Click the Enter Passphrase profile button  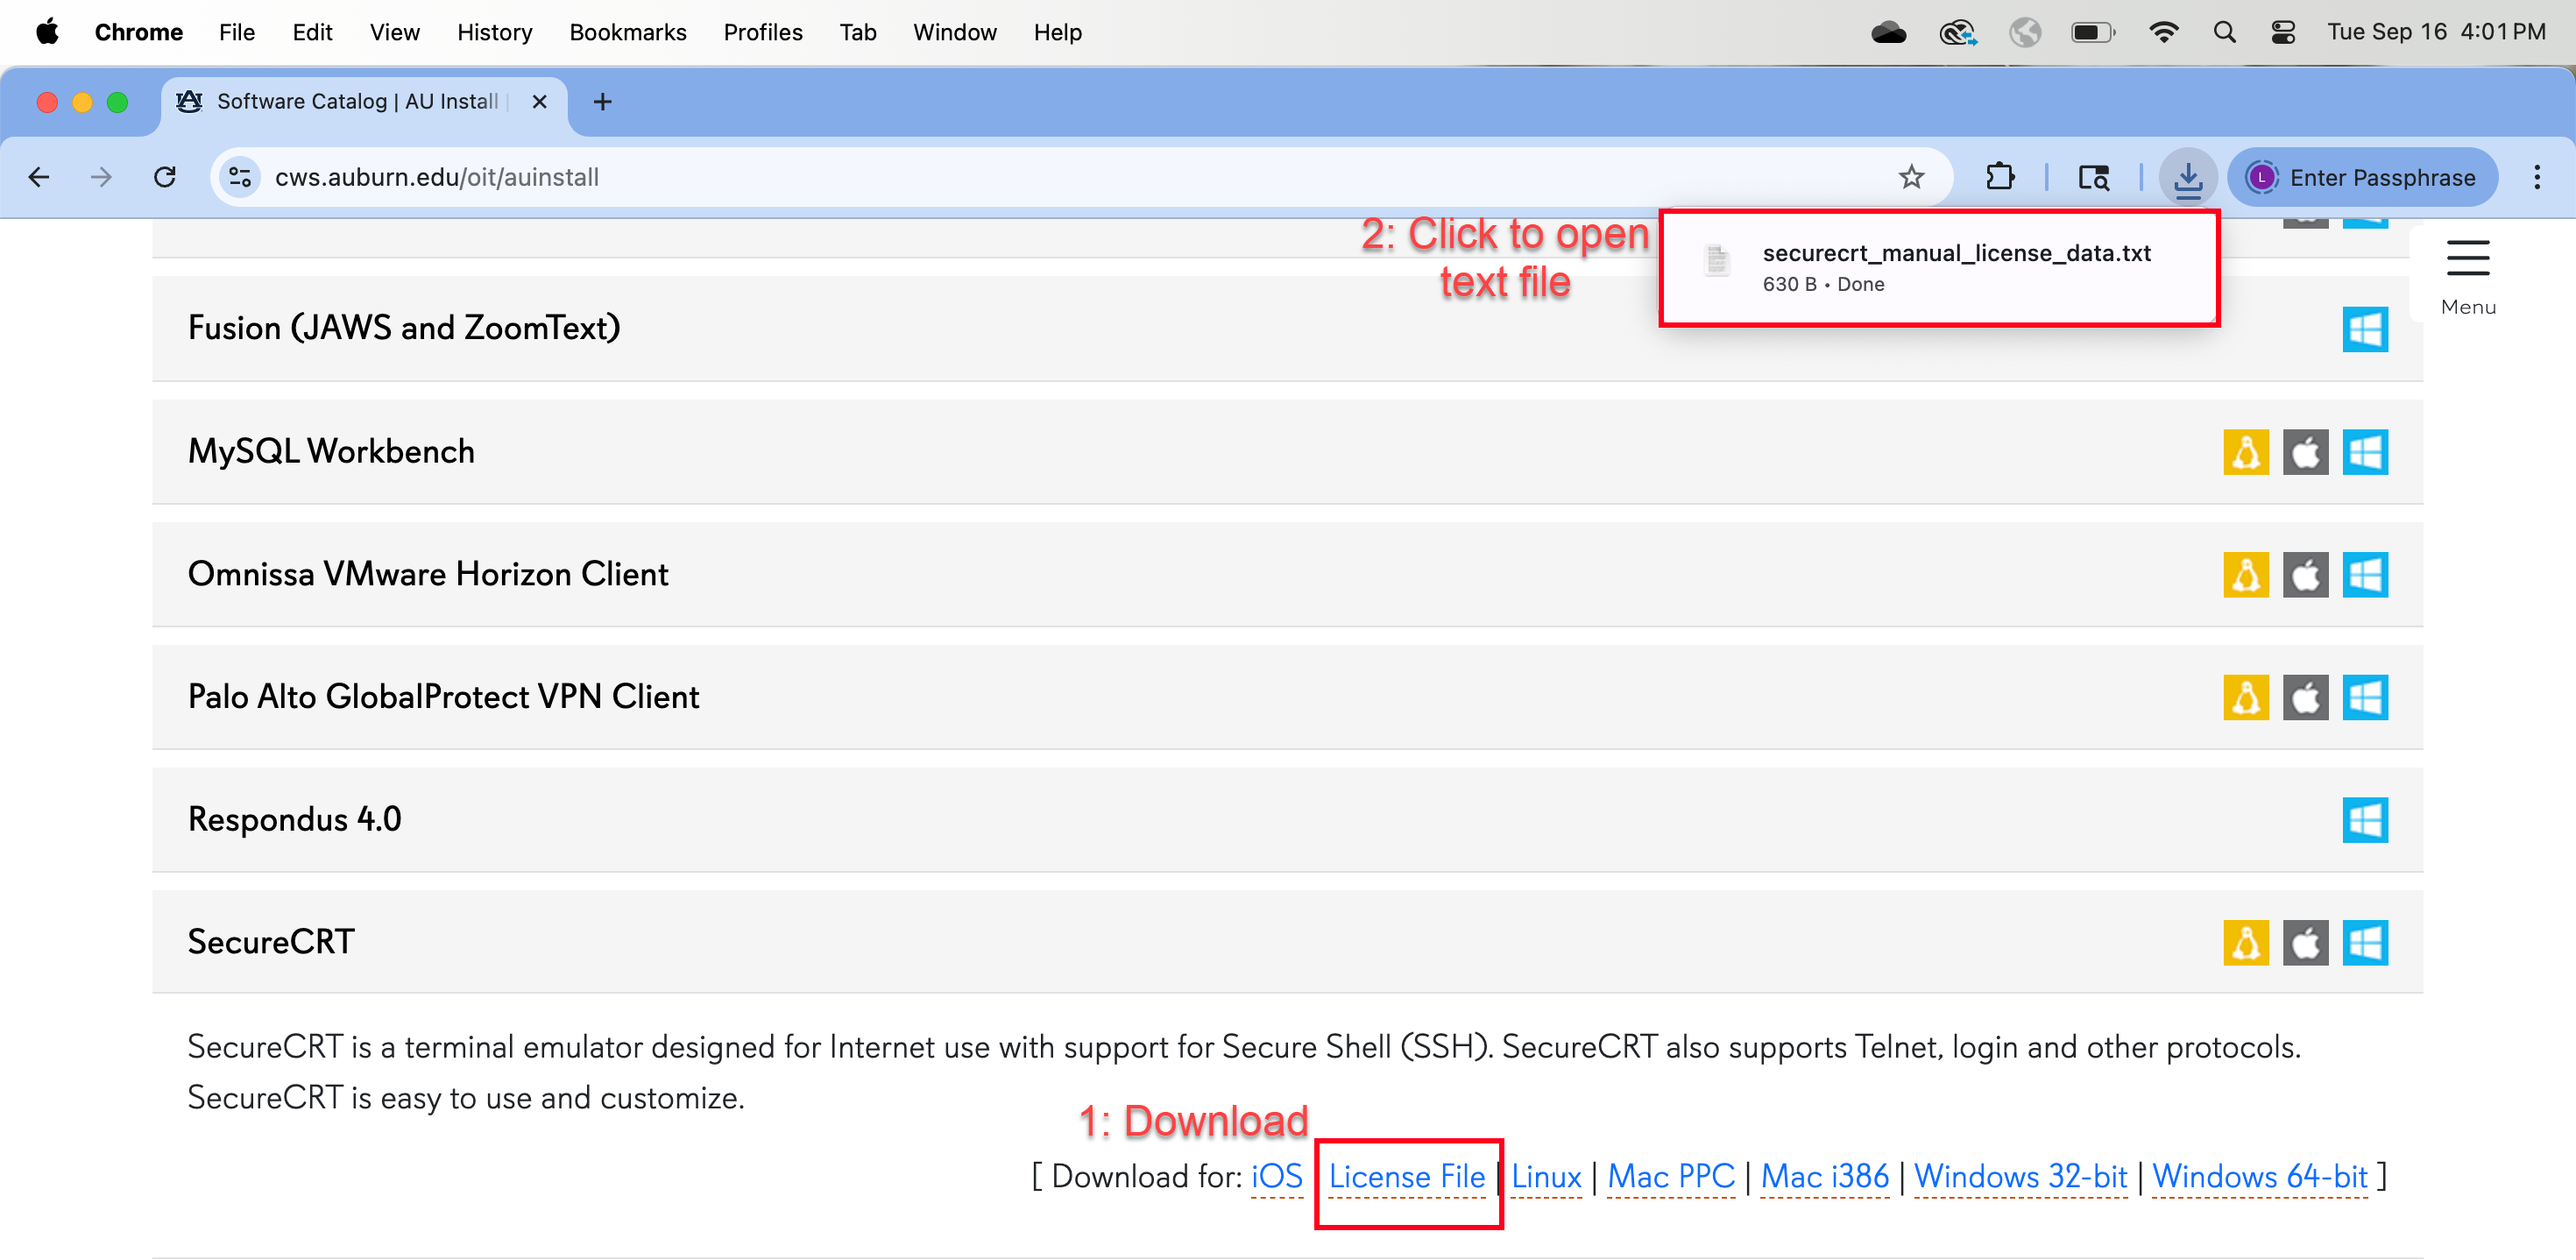click(2362, 177)
